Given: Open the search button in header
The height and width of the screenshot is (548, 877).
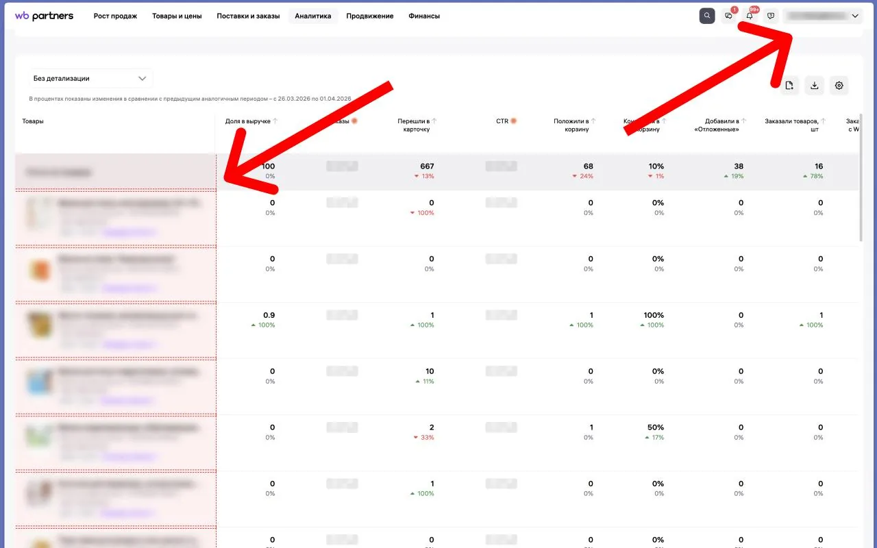Looking at the screenshot, I should pyautogui.click(x=707, y=16).
